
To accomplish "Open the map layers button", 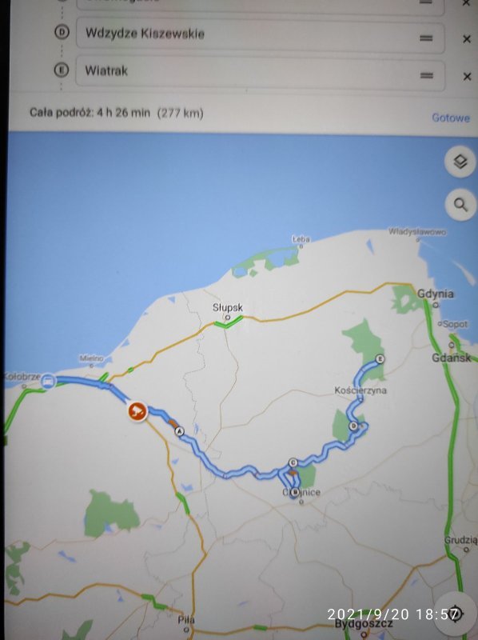I will point(460,162).
